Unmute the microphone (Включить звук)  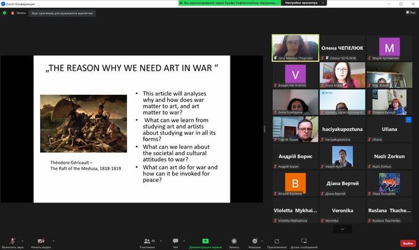[12, 241]
